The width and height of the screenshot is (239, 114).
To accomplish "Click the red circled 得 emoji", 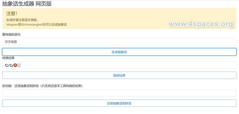I will [x=15, y=65].
